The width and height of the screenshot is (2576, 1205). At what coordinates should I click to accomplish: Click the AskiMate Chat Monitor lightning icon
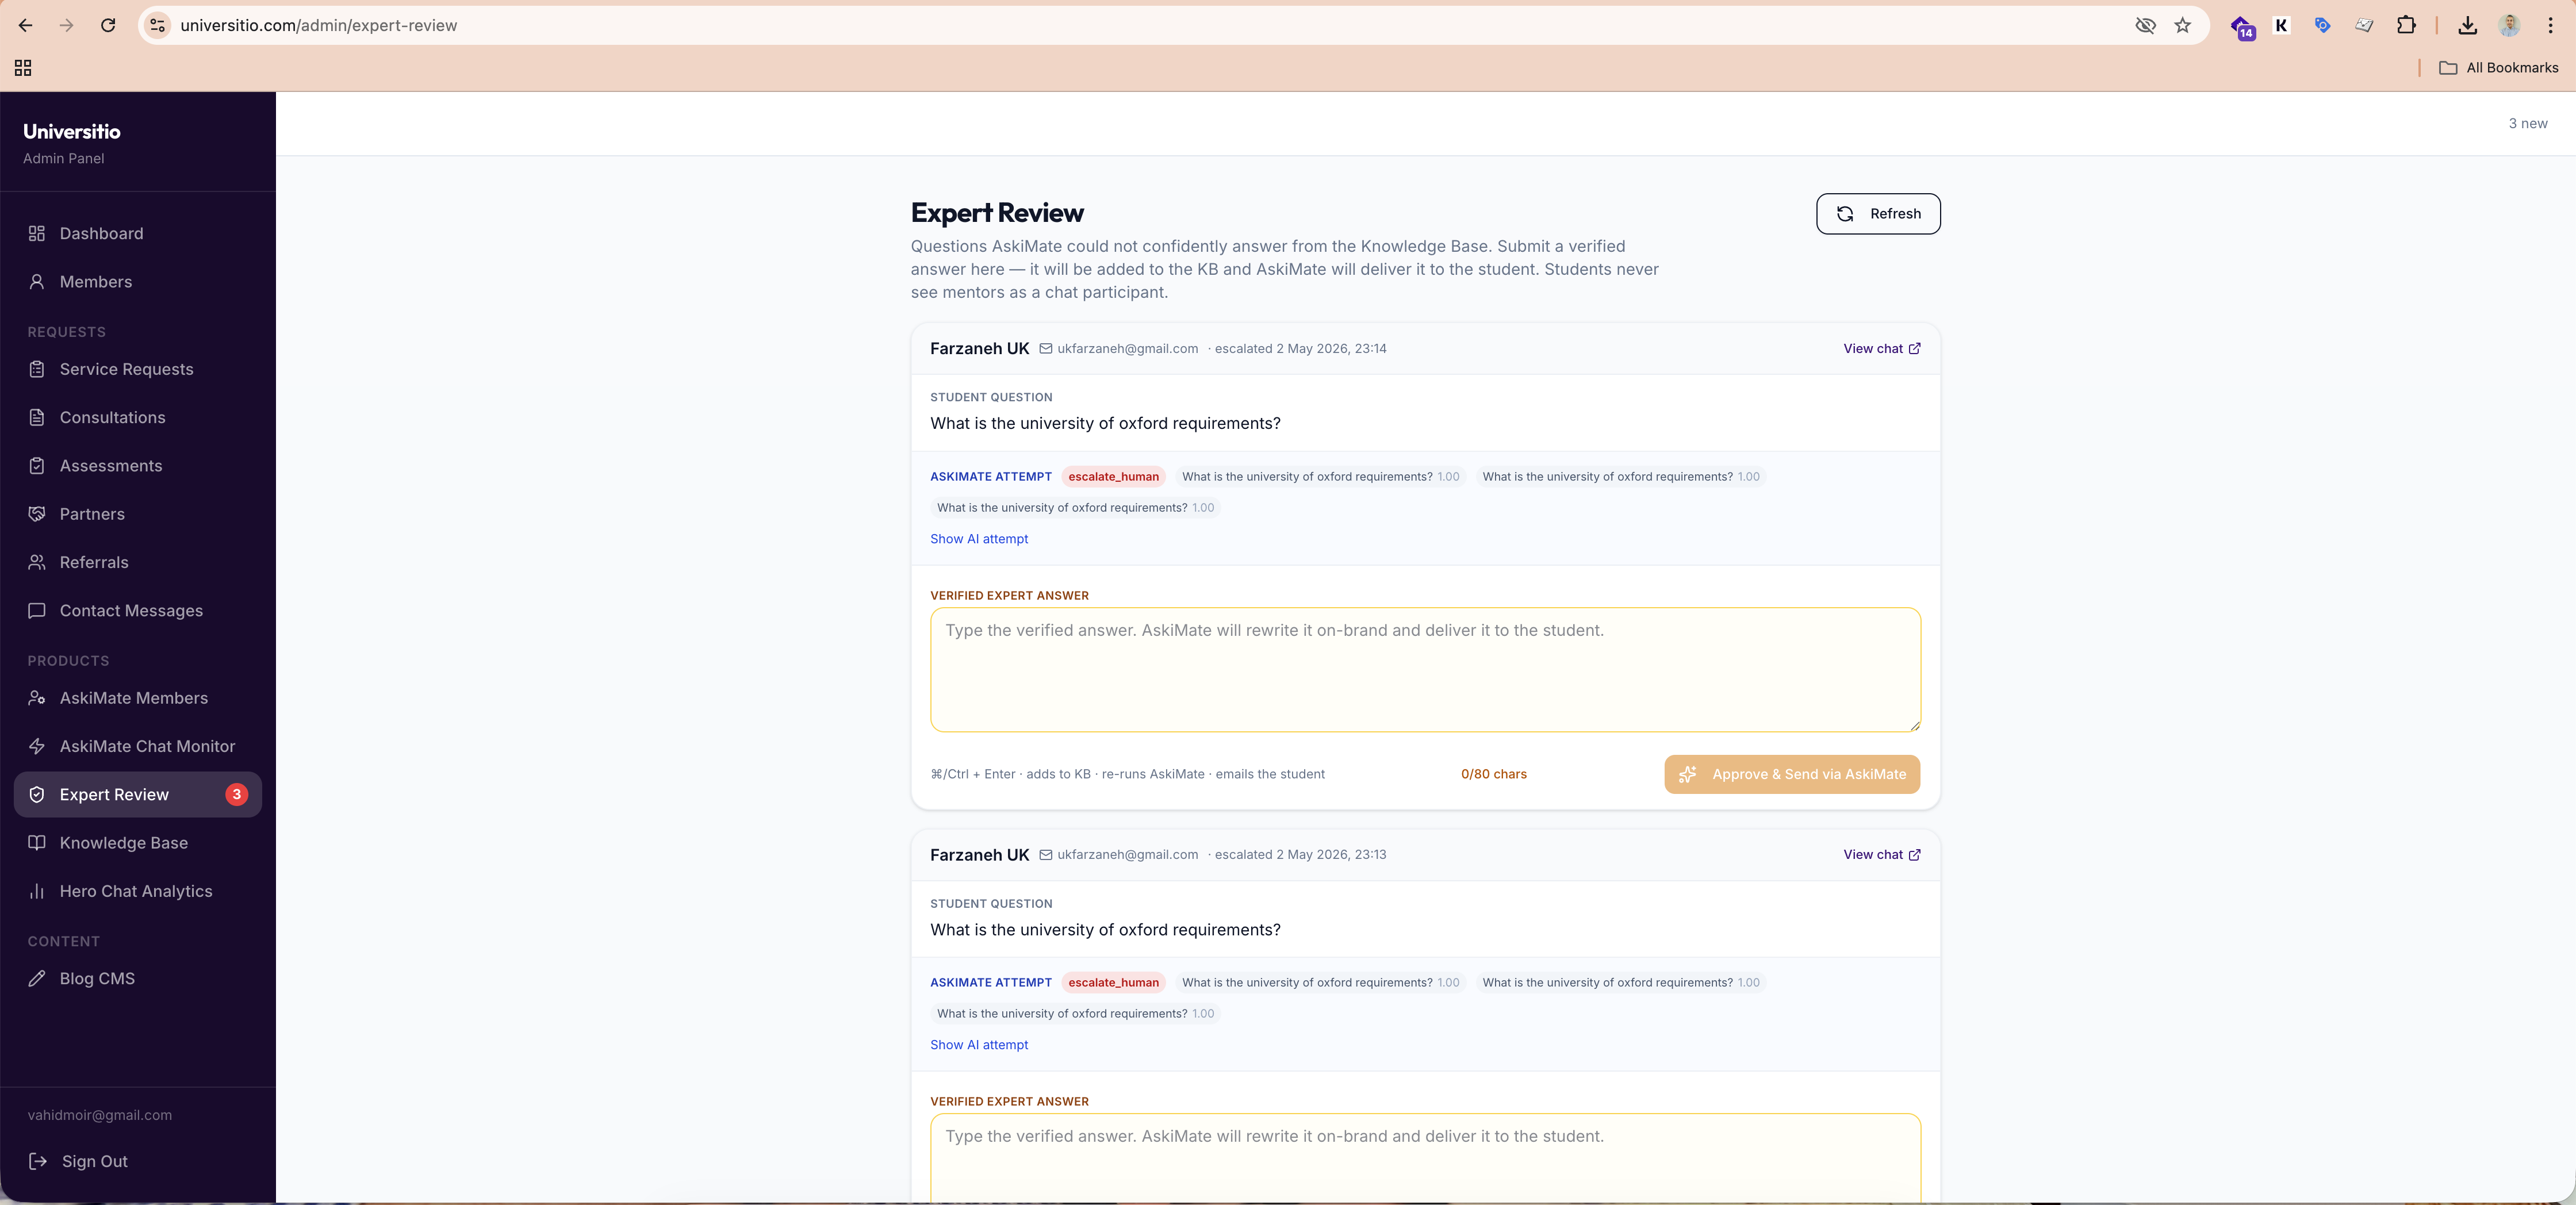(37, 746)
